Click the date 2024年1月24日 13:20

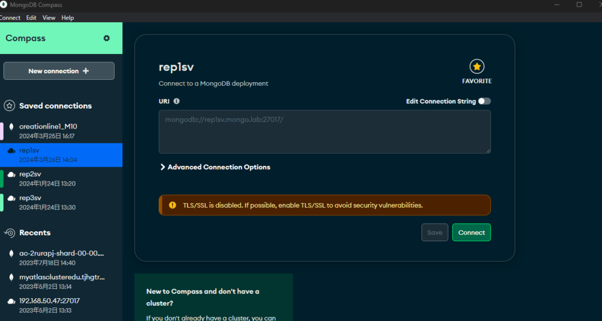pos(47,184)
